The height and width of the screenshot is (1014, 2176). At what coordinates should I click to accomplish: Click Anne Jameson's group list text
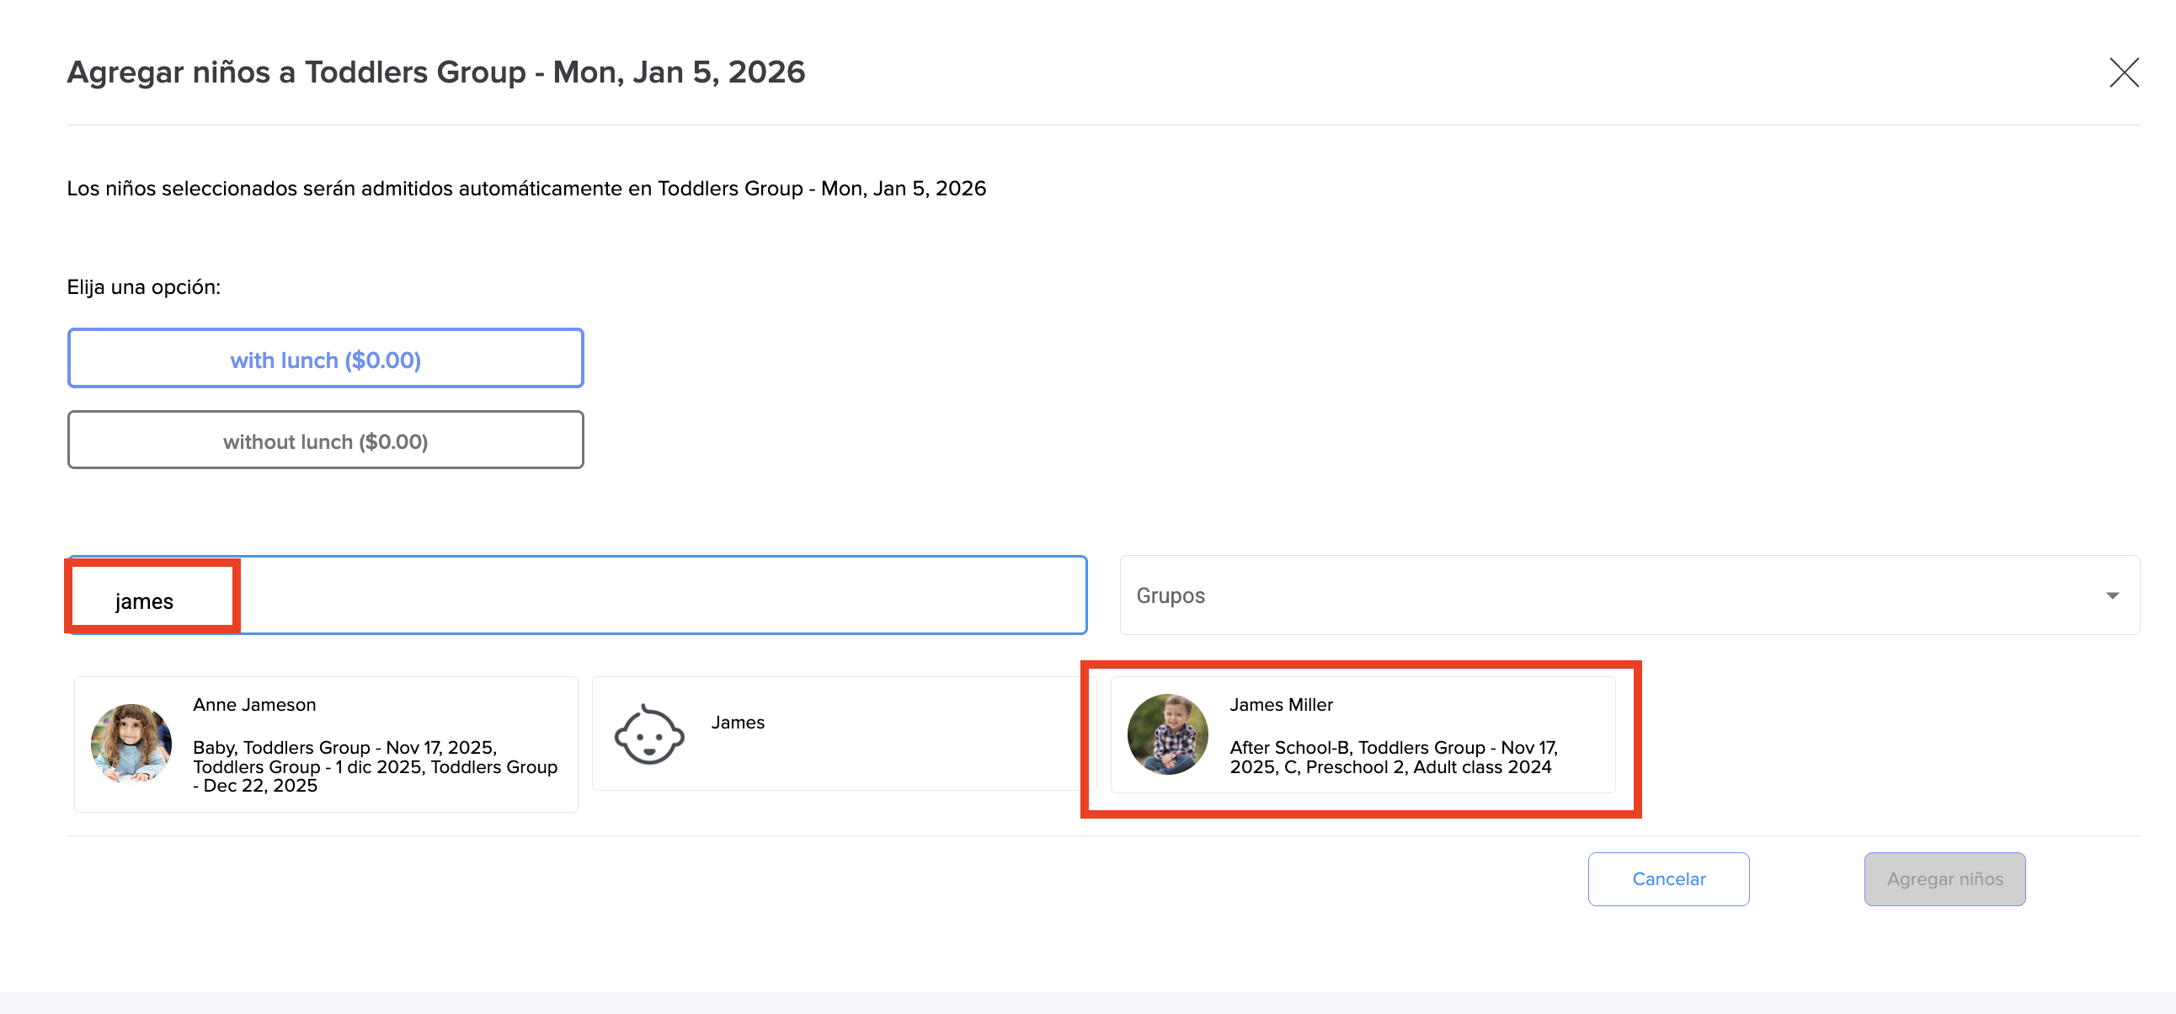coord(374,766)
